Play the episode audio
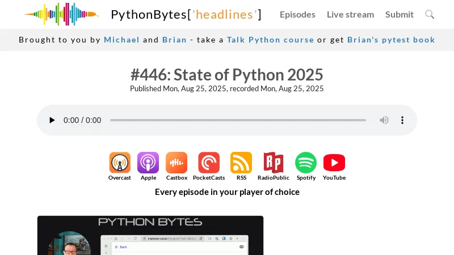The width and height of the screenshot is (454, 255). click(52, 120)
